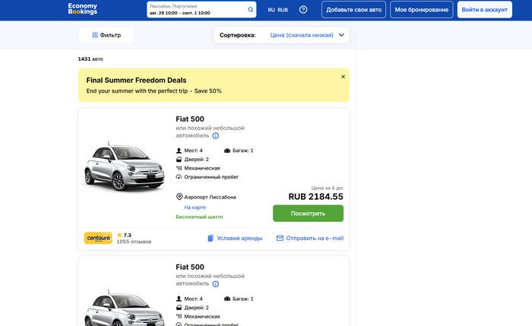Change currency via RUB selector
This screenshot has width=532, height=326.
pos(283,10)
